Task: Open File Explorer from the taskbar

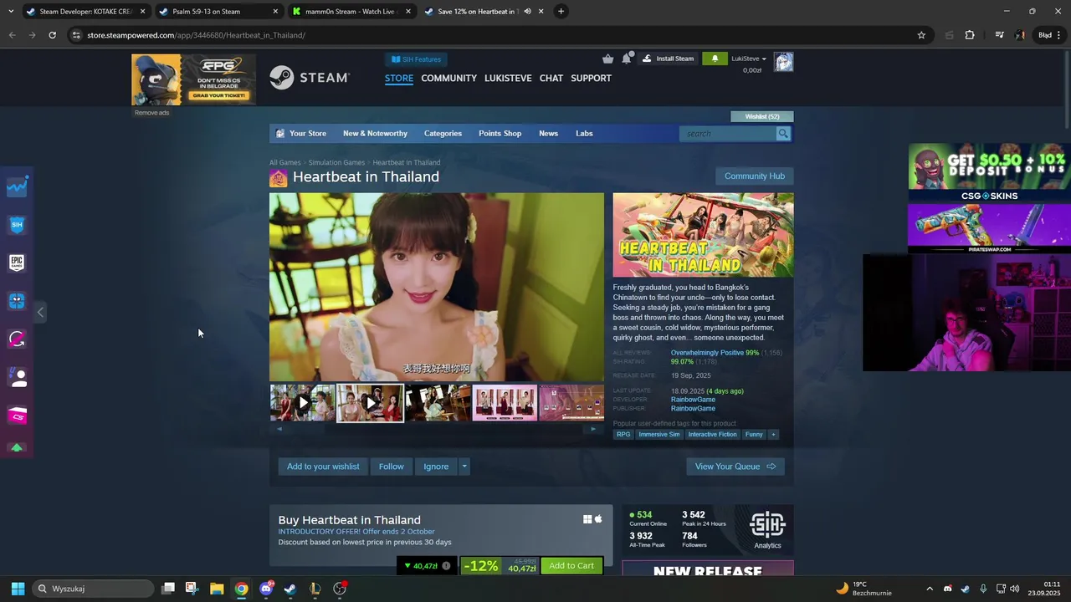Action: [x=217, y=589]
